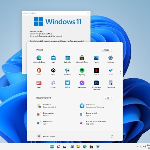Go to next page of pinned apps
Viewport: 150px width, 150px height.
click(120, 73)
